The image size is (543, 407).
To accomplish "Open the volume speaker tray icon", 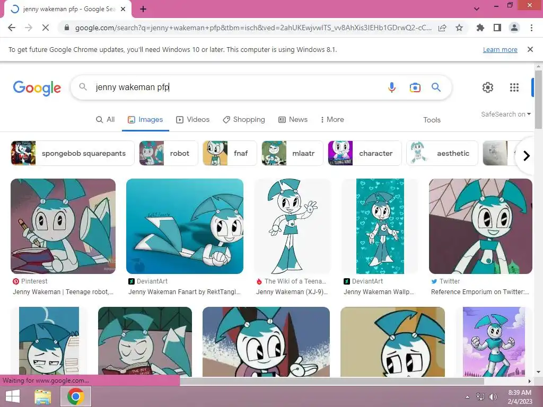I will click(x=493, y=397).
